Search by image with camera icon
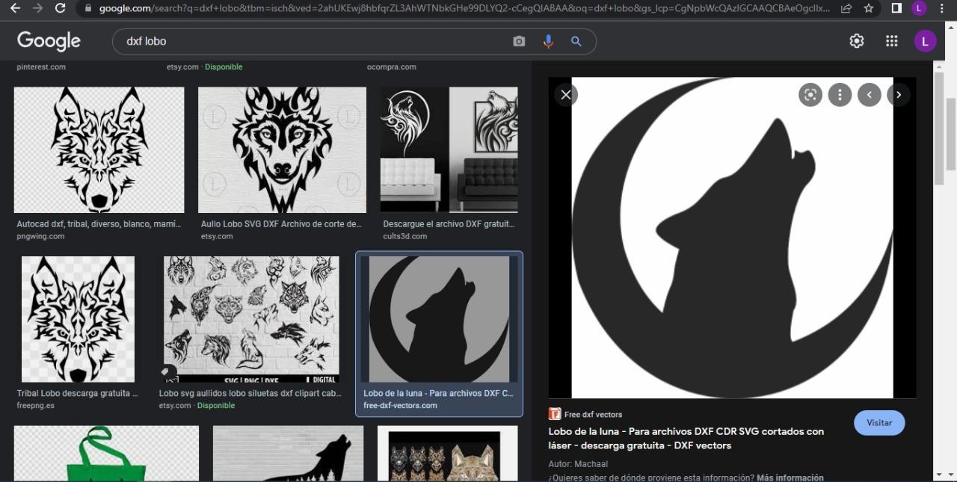 tap(519, 41)
